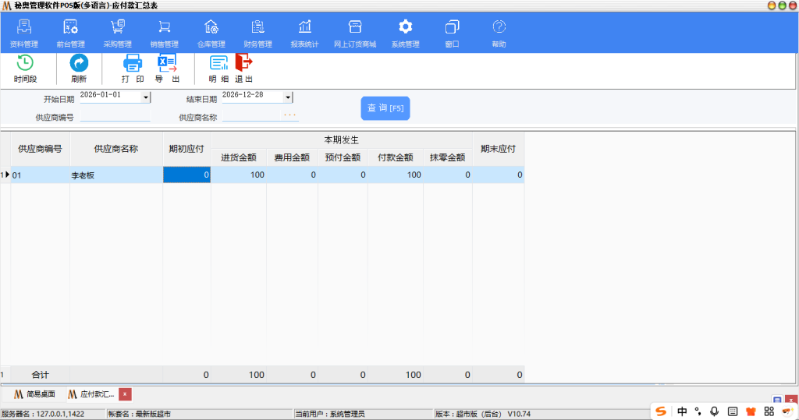This screenshot has width=799, height=420.
Task: Click the 刷新 refresh icon
Action: (x=79, y=64)
